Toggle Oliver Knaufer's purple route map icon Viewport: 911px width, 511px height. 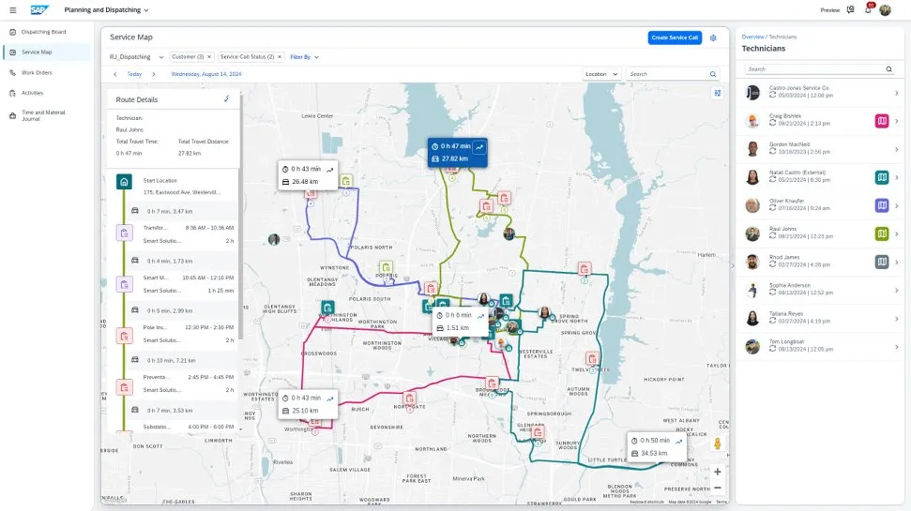pyautogui.click(x=881, y=205)
